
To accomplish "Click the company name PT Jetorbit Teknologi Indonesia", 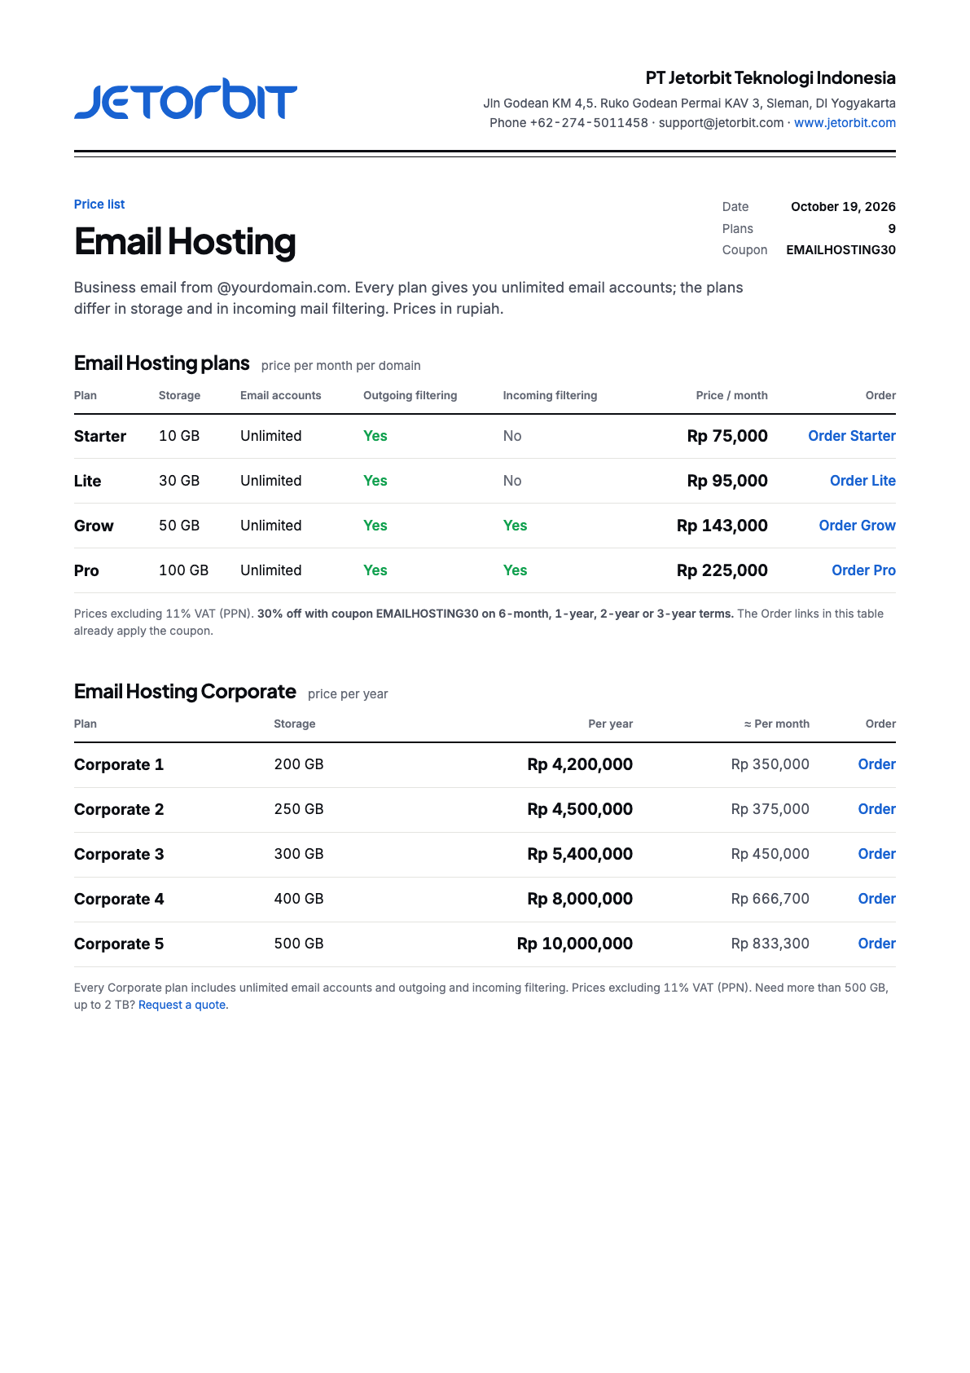I will tap(770, 78).
